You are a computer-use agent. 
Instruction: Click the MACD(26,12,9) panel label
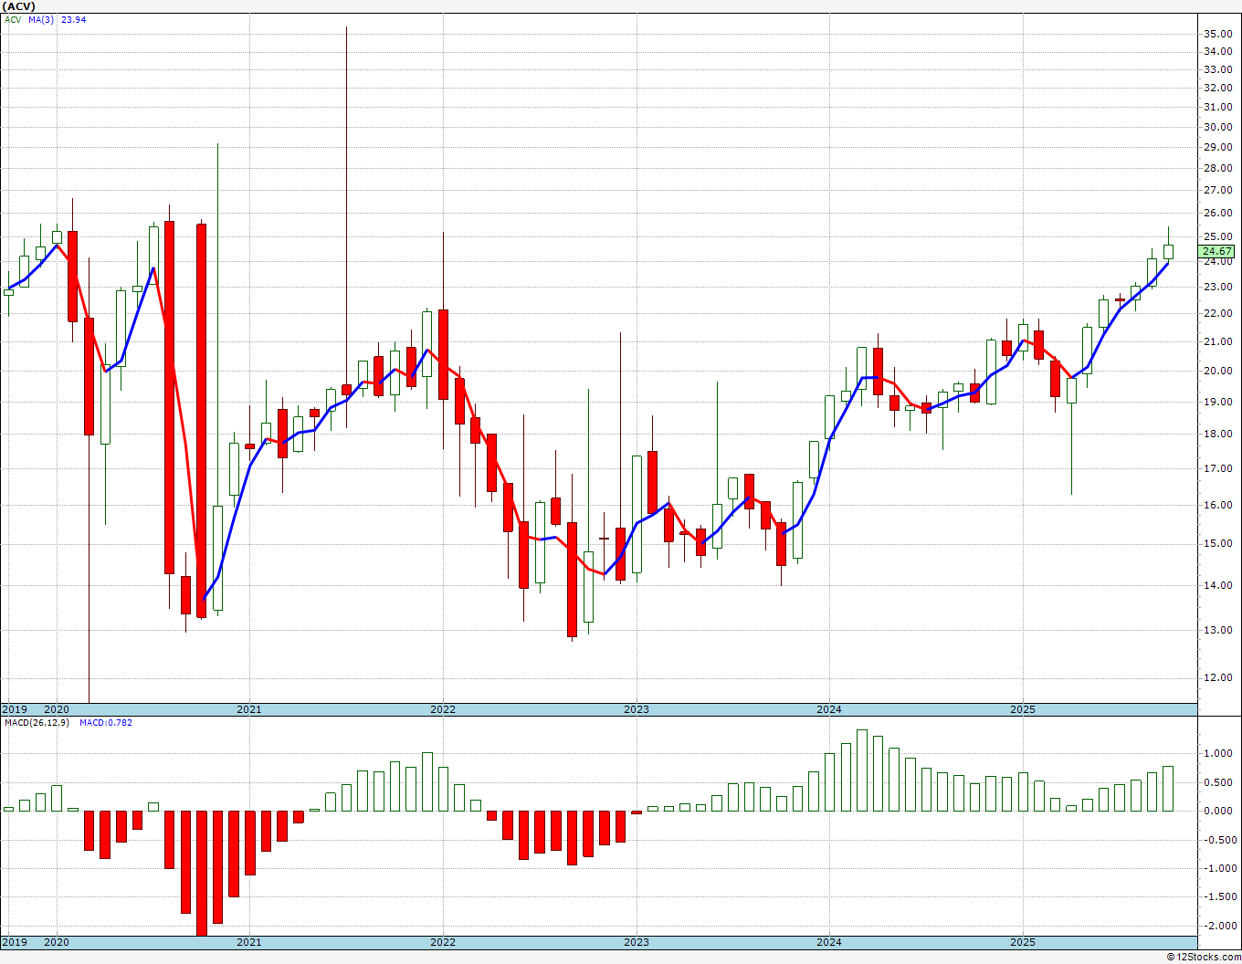tap(36, 723)
